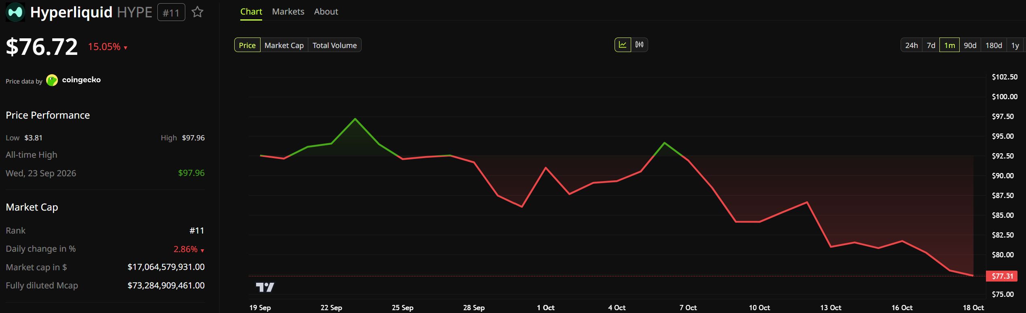Viewport: 1026px width, 313px height.
Task: Set chart range to 1y
Action: tap(1015, 45)
